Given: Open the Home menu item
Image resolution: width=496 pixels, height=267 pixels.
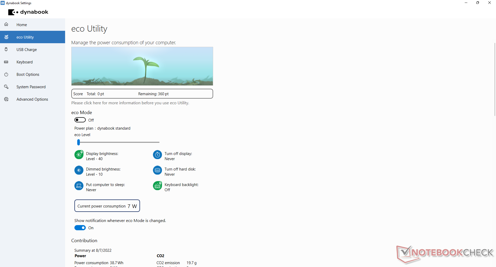Looking at the screenshot, I should pos(33,25).
